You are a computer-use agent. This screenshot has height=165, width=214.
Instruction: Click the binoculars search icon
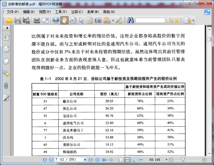131,20
